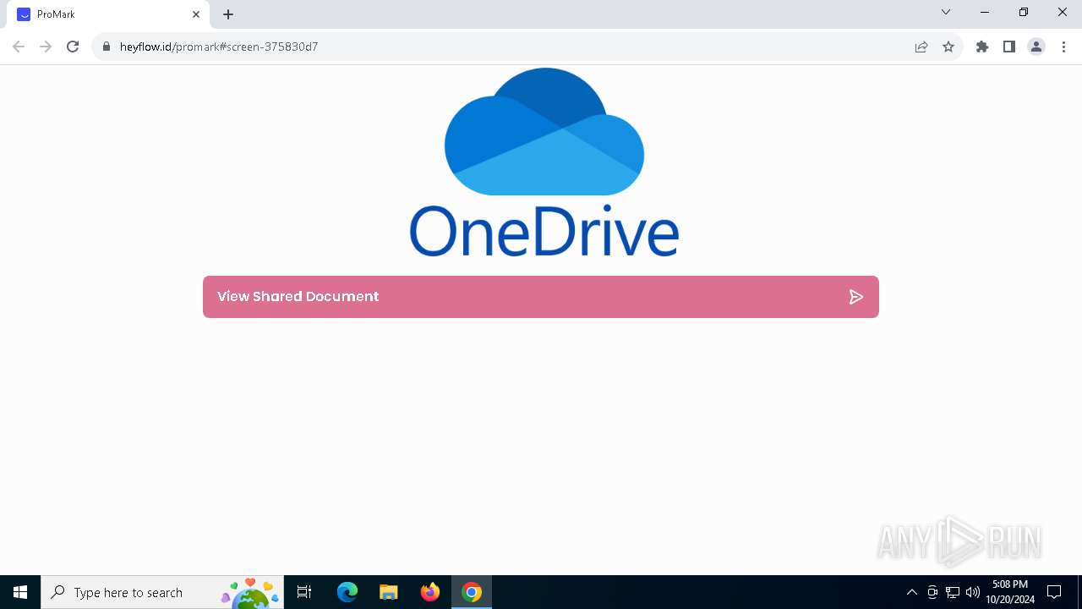Open the tab search chevron
This screenshot has height=609, width=1082.
point(946,12)
